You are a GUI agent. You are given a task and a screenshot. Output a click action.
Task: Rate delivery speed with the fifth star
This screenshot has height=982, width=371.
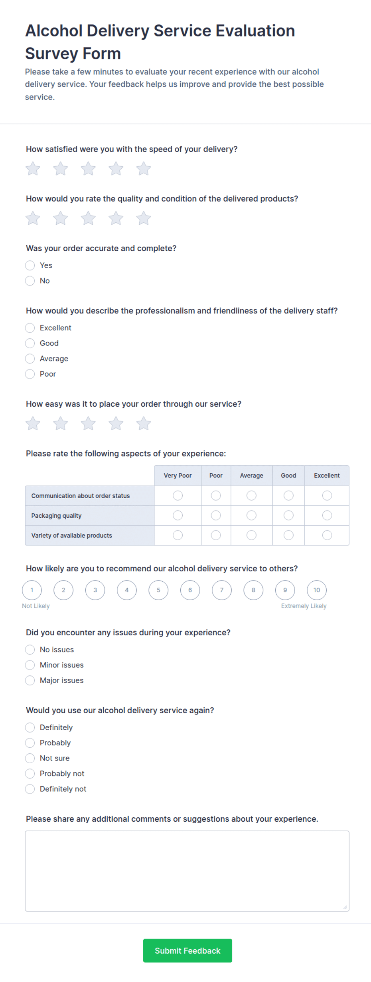pos(144,169)
